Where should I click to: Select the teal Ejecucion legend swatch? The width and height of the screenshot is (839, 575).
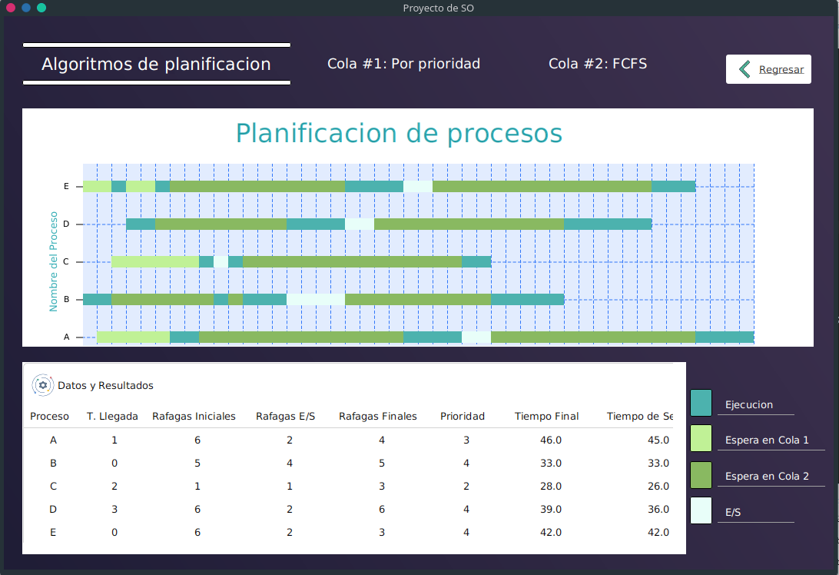click(701, 402)
